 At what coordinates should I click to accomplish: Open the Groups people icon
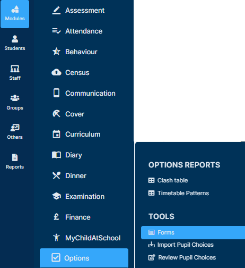point(15,98)
